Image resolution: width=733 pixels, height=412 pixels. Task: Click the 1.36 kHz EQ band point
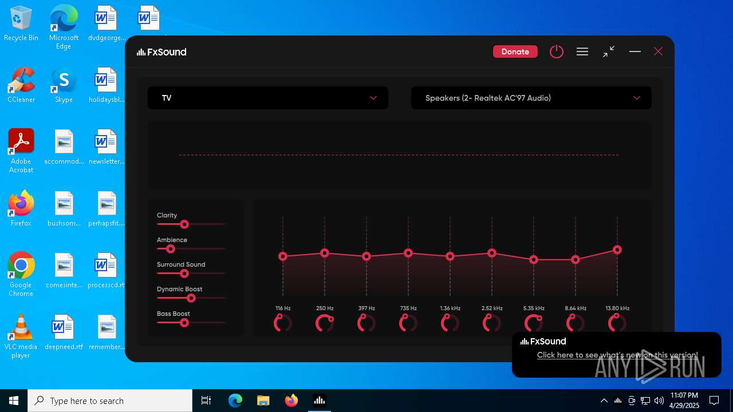[450, 256]
